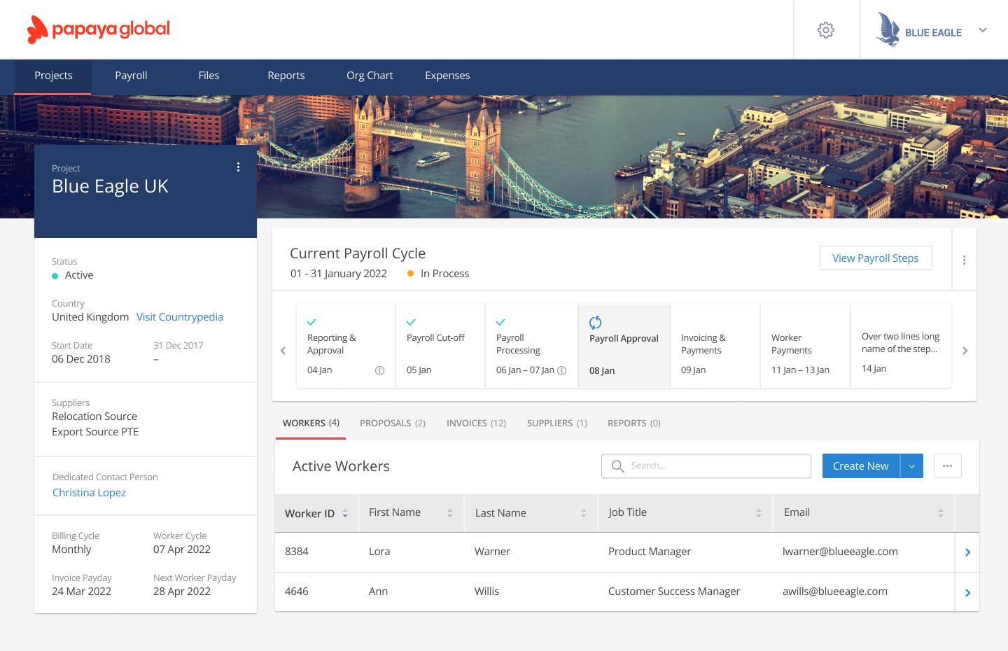Open the INVOICES tab
1008x651 pixels.
476,423
